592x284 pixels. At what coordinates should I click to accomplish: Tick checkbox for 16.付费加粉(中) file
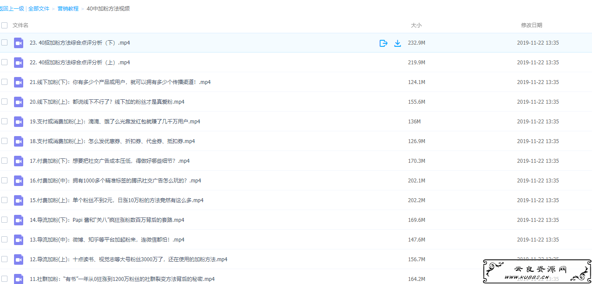click(4, 180)
